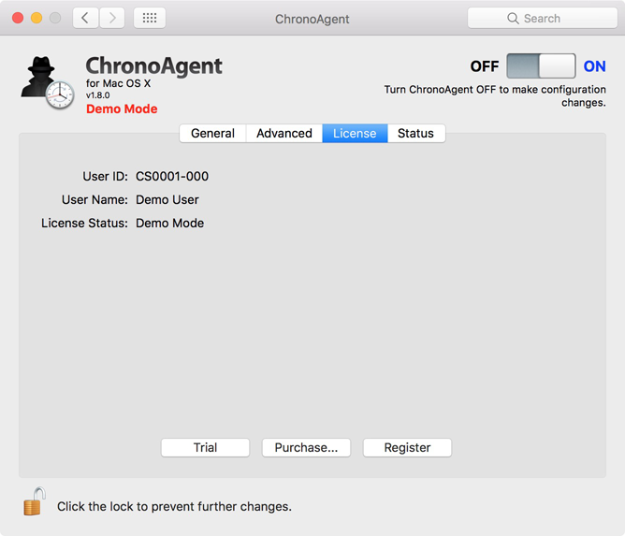Click the Purchase... button
Image resolution: width=625 pixels, height=536 pixels.
pyautogui.click(x=306, y=447)
